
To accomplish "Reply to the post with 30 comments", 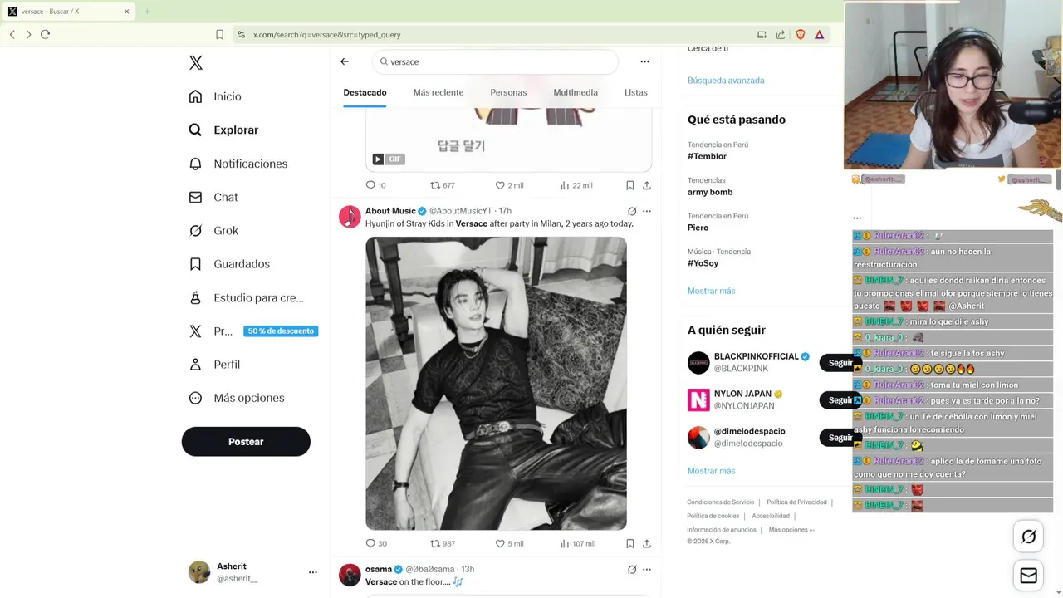I will [376, 543].
